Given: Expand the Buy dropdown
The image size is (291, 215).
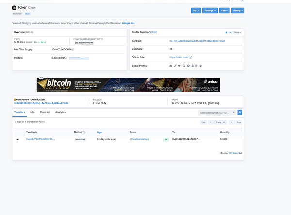Looking at the screenshot, I should pos(196,10).
